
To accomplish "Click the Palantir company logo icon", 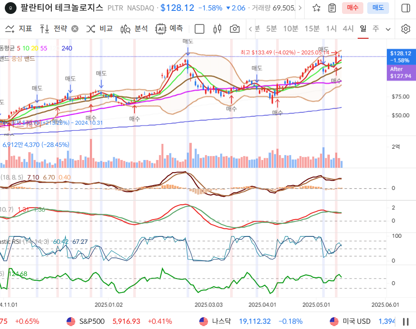I will [10, 8].
